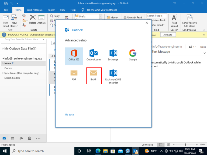Switch to the Home tab
The width and height of the screenshot is (207, 155).
[x=18, y=10]
